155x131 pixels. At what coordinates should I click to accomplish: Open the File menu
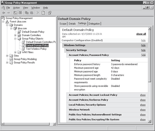8,8
